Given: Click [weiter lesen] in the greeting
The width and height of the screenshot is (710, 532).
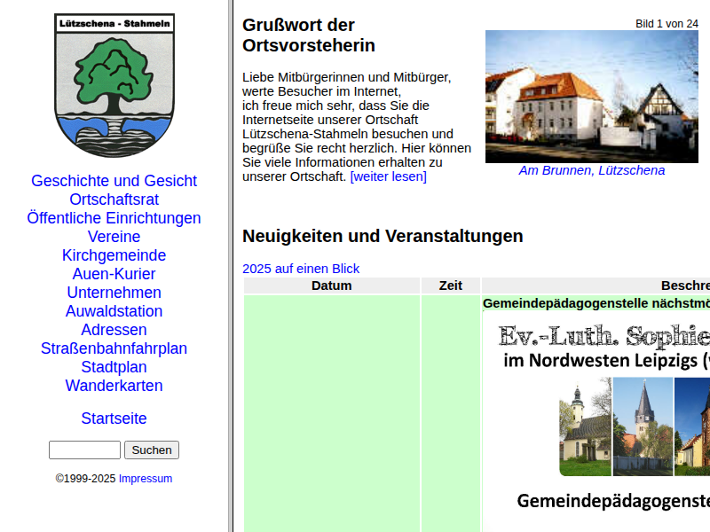Looking at the screenshot, I should pos(388,176).
